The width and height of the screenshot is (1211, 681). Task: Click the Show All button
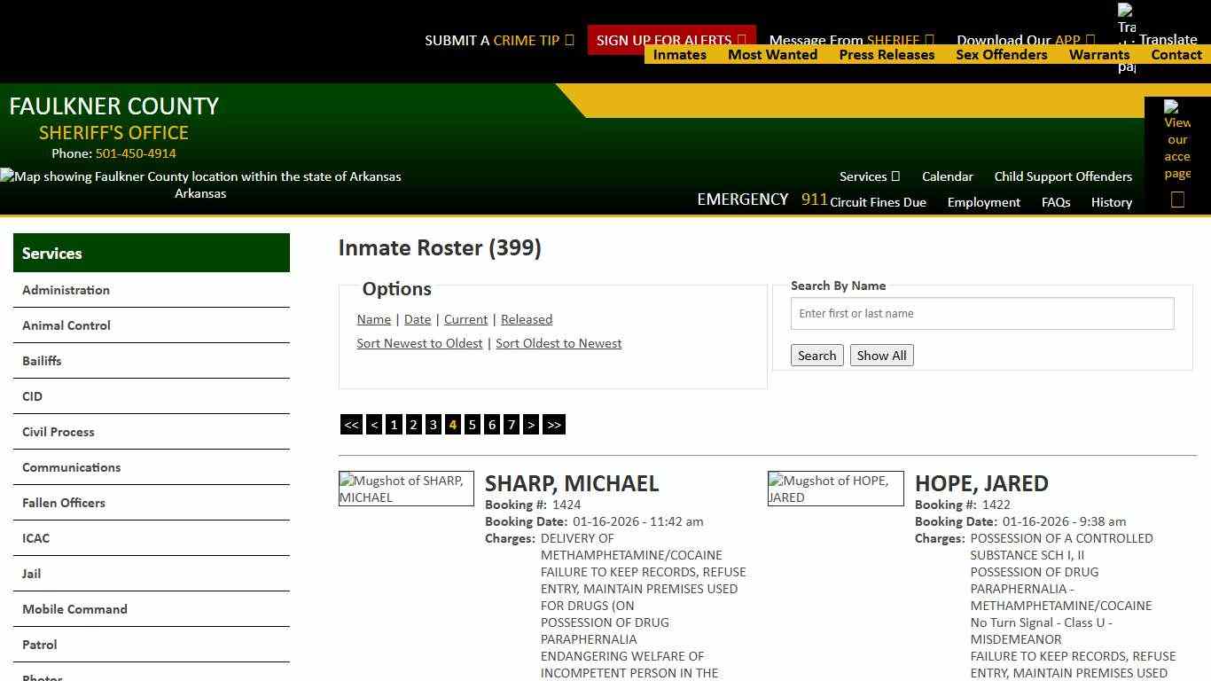881,355
